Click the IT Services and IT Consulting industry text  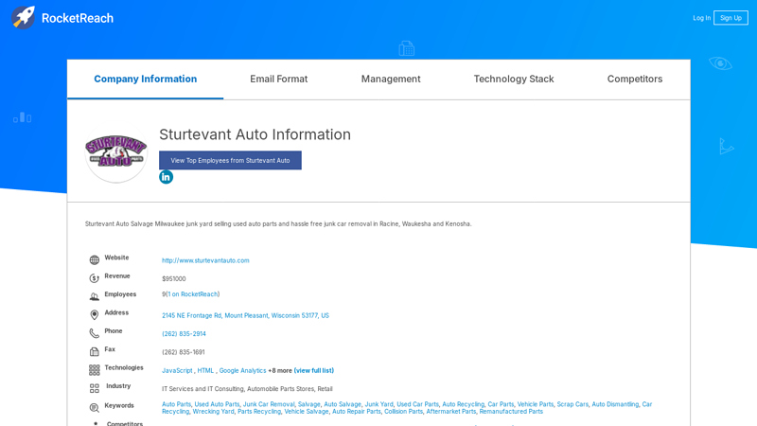pos(202,389)
